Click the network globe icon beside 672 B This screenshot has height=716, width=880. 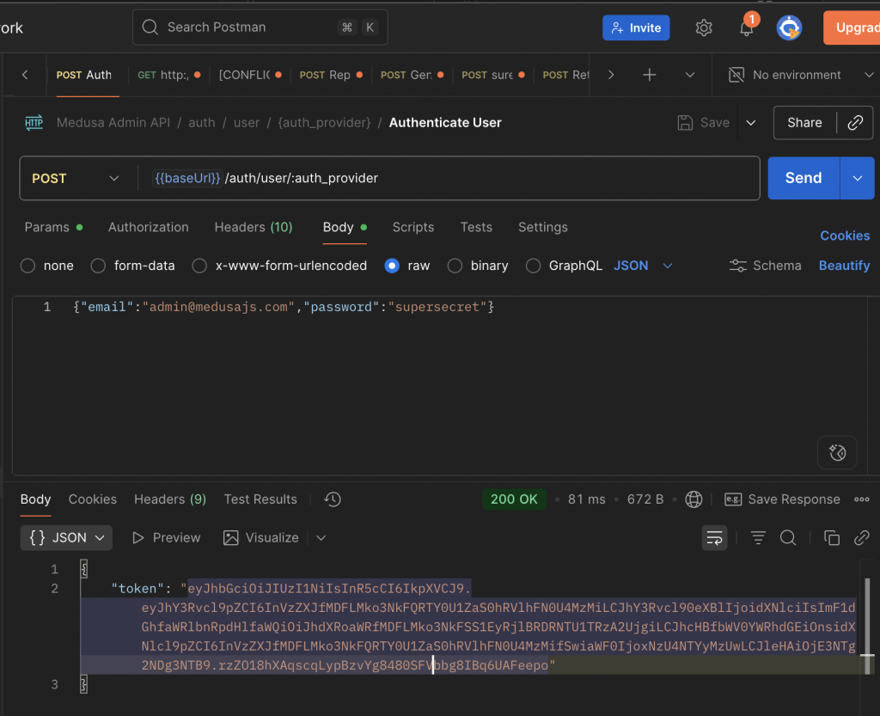[x=694, y=499]
